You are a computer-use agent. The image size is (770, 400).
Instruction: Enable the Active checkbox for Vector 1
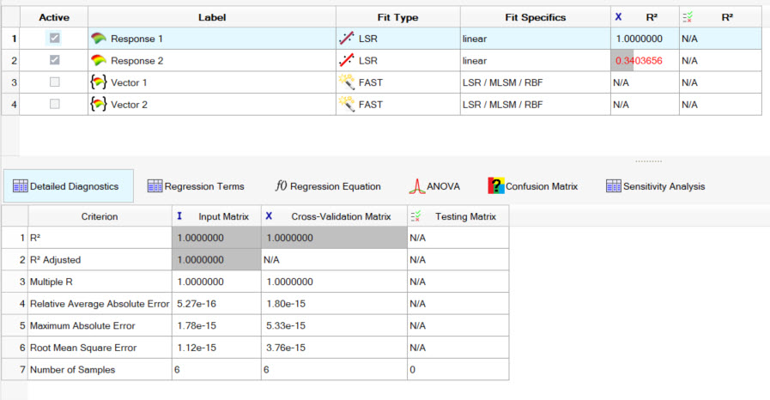pos(54,82)
